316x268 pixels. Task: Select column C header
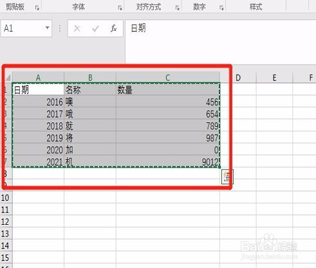click(x=168, y=77)
